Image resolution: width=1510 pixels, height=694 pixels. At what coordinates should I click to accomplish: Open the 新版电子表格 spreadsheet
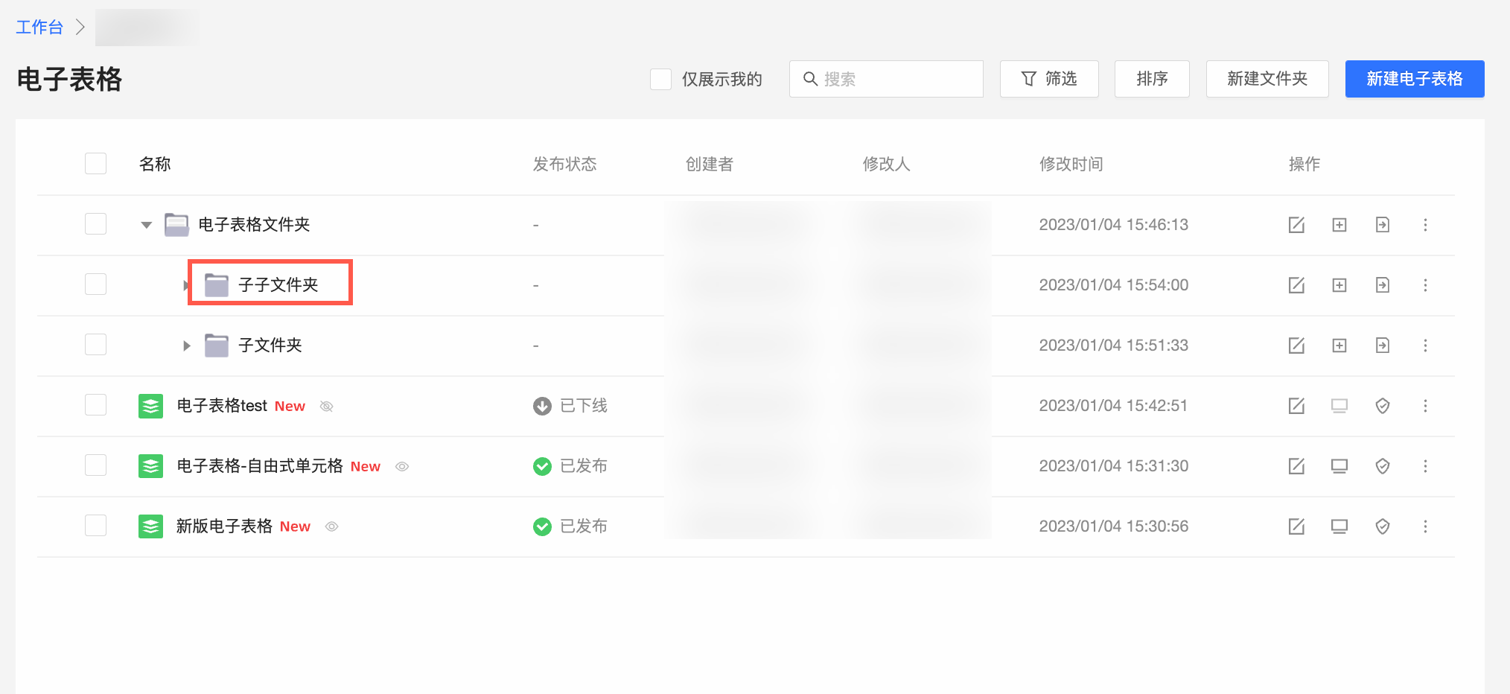[x=224, y=526]
